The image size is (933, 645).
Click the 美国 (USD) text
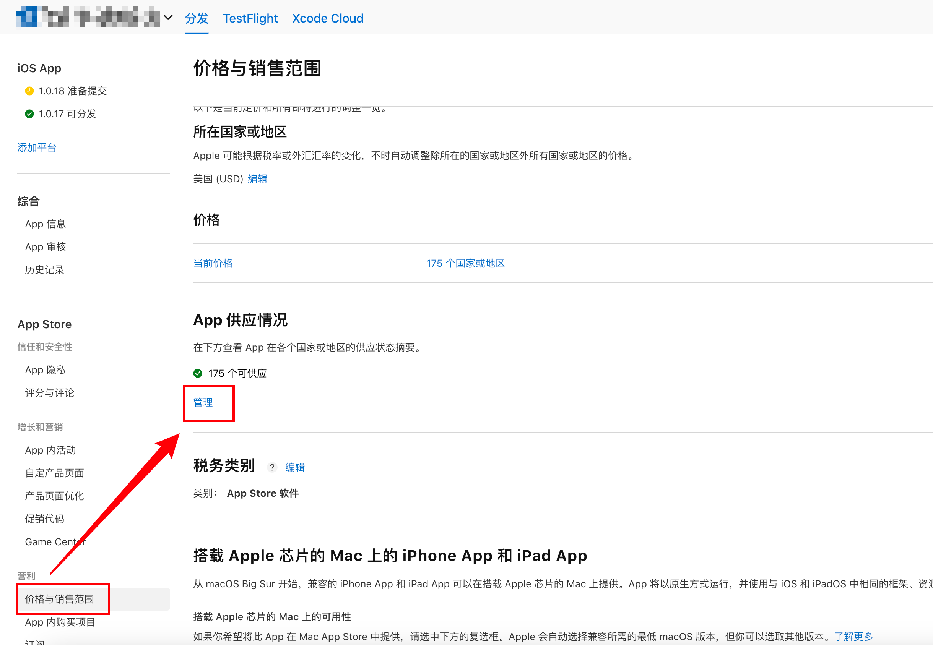tap(218, 178)
